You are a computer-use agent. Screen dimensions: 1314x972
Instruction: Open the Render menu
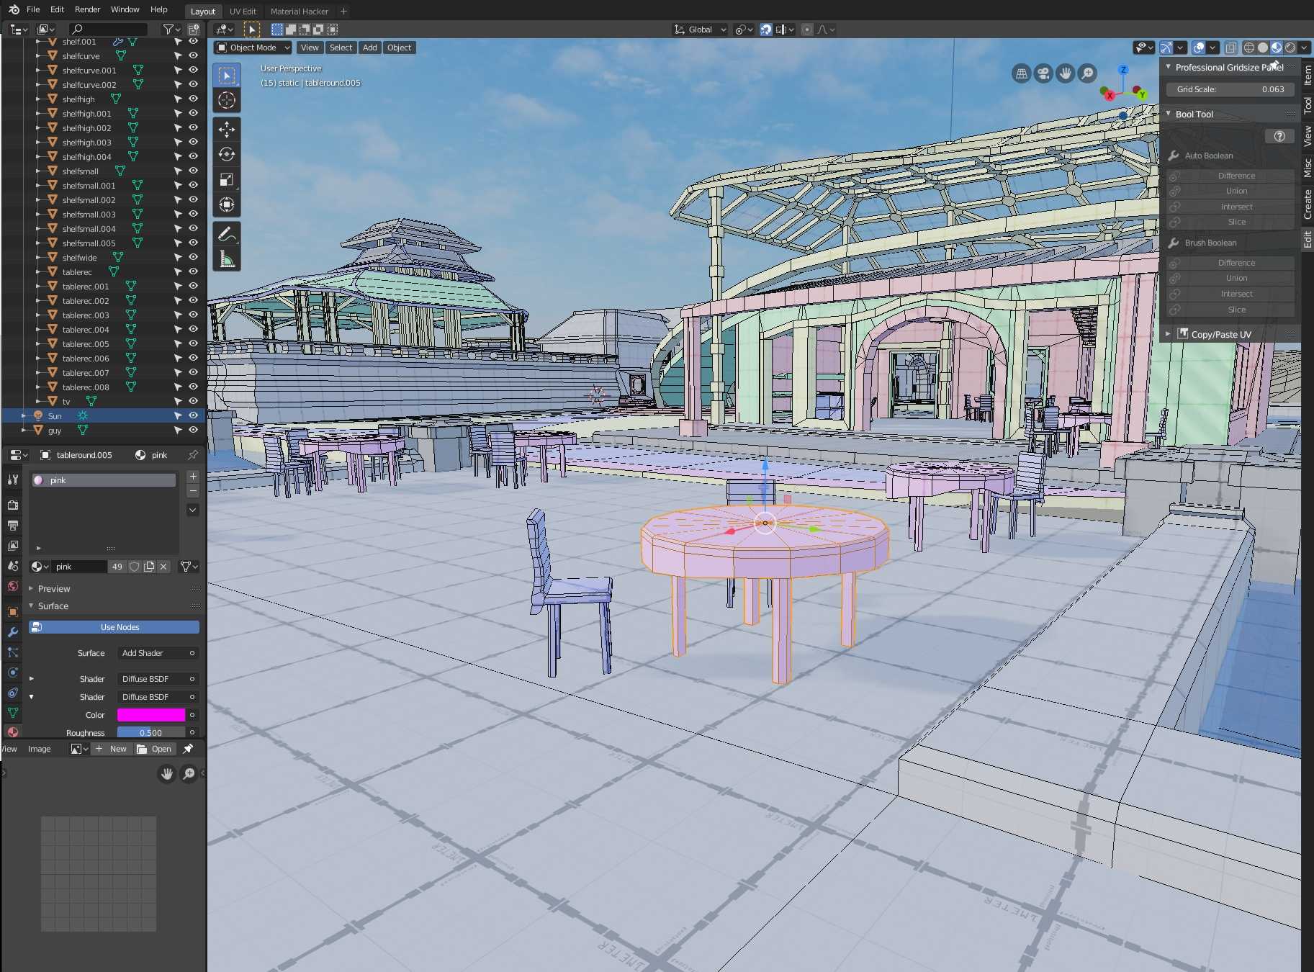click(87, 9)
